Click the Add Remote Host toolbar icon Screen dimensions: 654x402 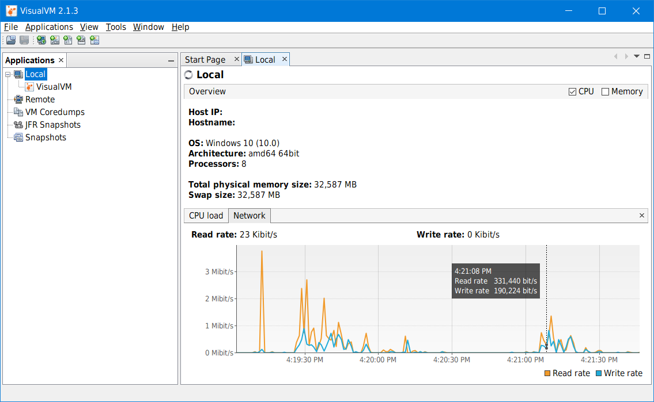coord(41,40)
